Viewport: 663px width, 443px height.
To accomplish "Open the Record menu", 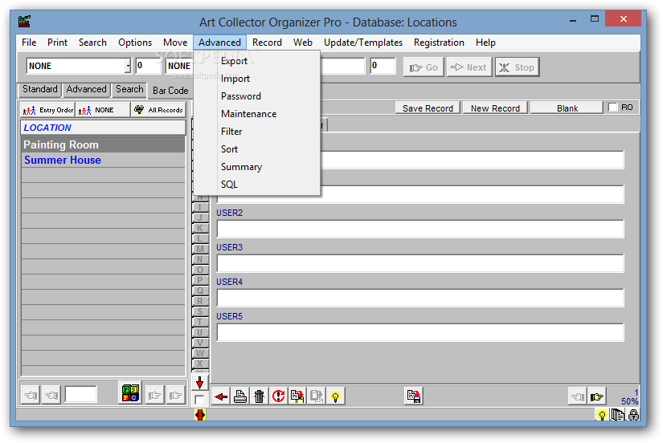I will tap(267, 43).
